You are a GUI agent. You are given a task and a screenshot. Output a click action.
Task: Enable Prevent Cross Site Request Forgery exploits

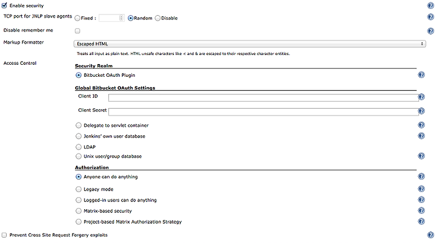coord(4,235)
